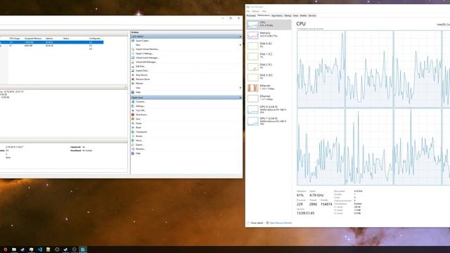Screen dimensions: 450x253
Task: Switch to Processes tab in Task Manager
Action: click(x=251, y=15)
